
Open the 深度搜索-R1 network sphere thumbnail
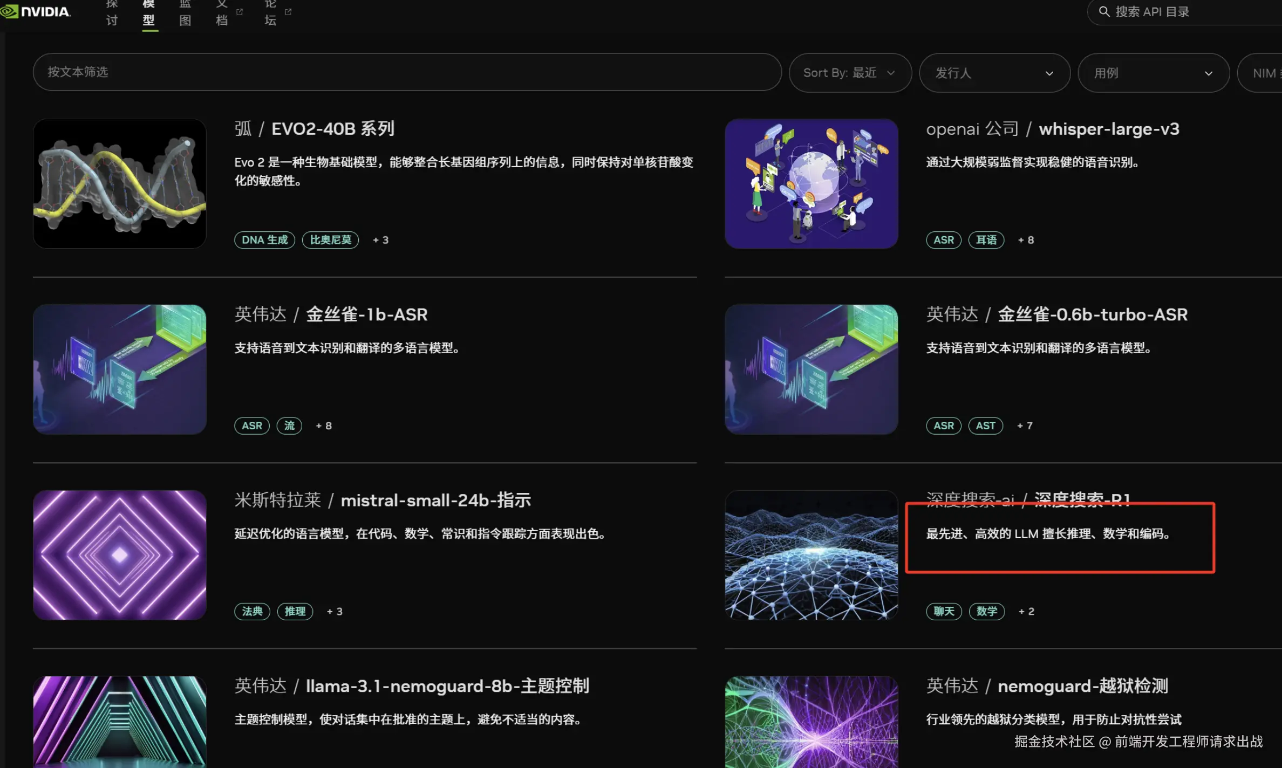811,554
